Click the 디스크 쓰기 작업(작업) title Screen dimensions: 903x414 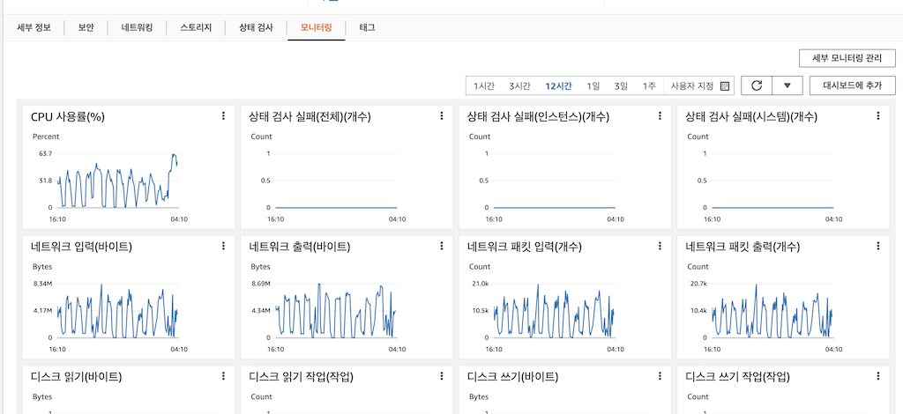738,377
